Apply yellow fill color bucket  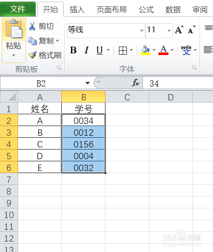click(x=145, y=50)
